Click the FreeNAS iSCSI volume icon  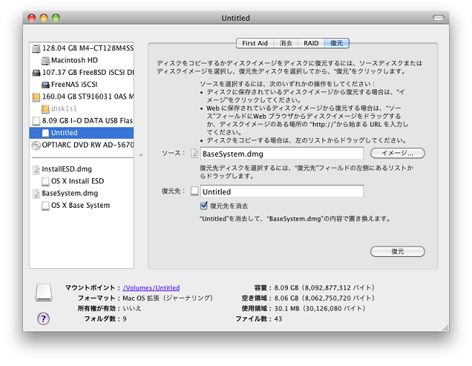(x=45, y=85)
